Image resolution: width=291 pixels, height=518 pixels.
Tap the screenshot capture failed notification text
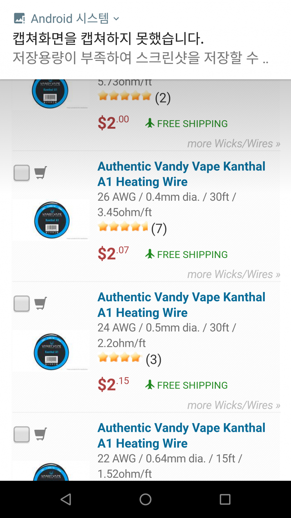click(x=108, y=39)
